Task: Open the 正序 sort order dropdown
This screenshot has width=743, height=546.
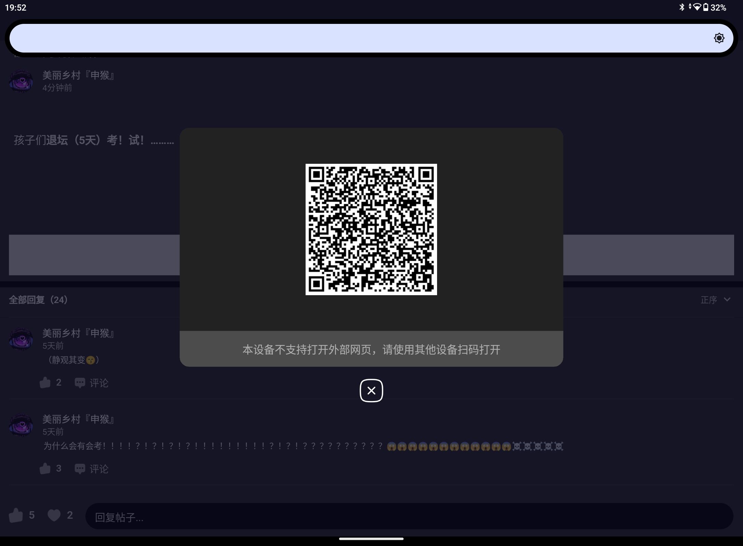Action: (715, 300)
